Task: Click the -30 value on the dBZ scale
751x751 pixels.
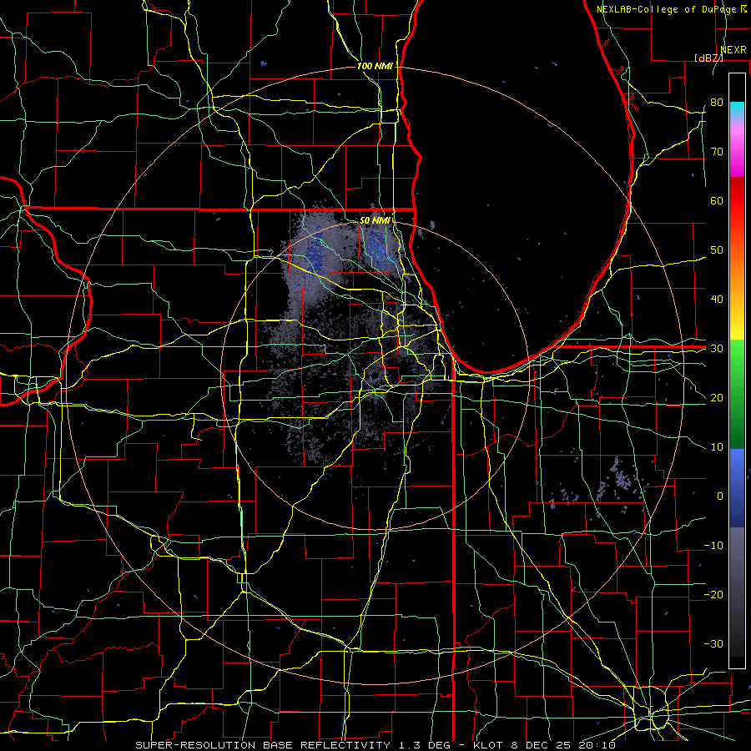Action: 713,644
